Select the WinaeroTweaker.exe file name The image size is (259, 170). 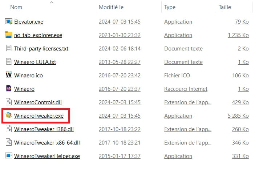coord(39,116)
